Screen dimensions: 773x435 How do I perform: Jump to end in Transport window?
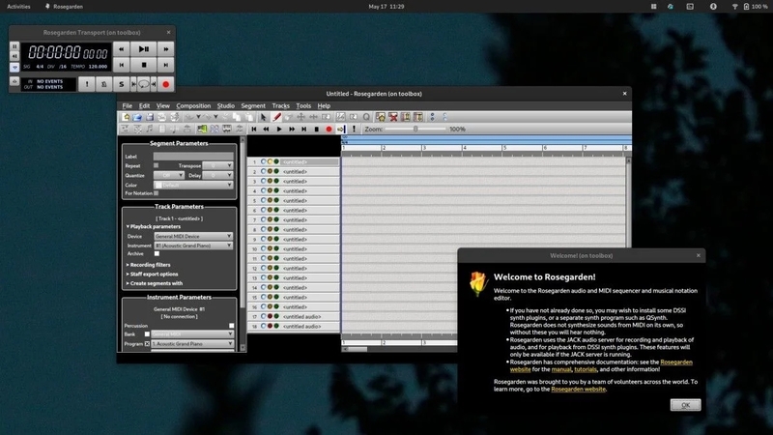[165, 65]
